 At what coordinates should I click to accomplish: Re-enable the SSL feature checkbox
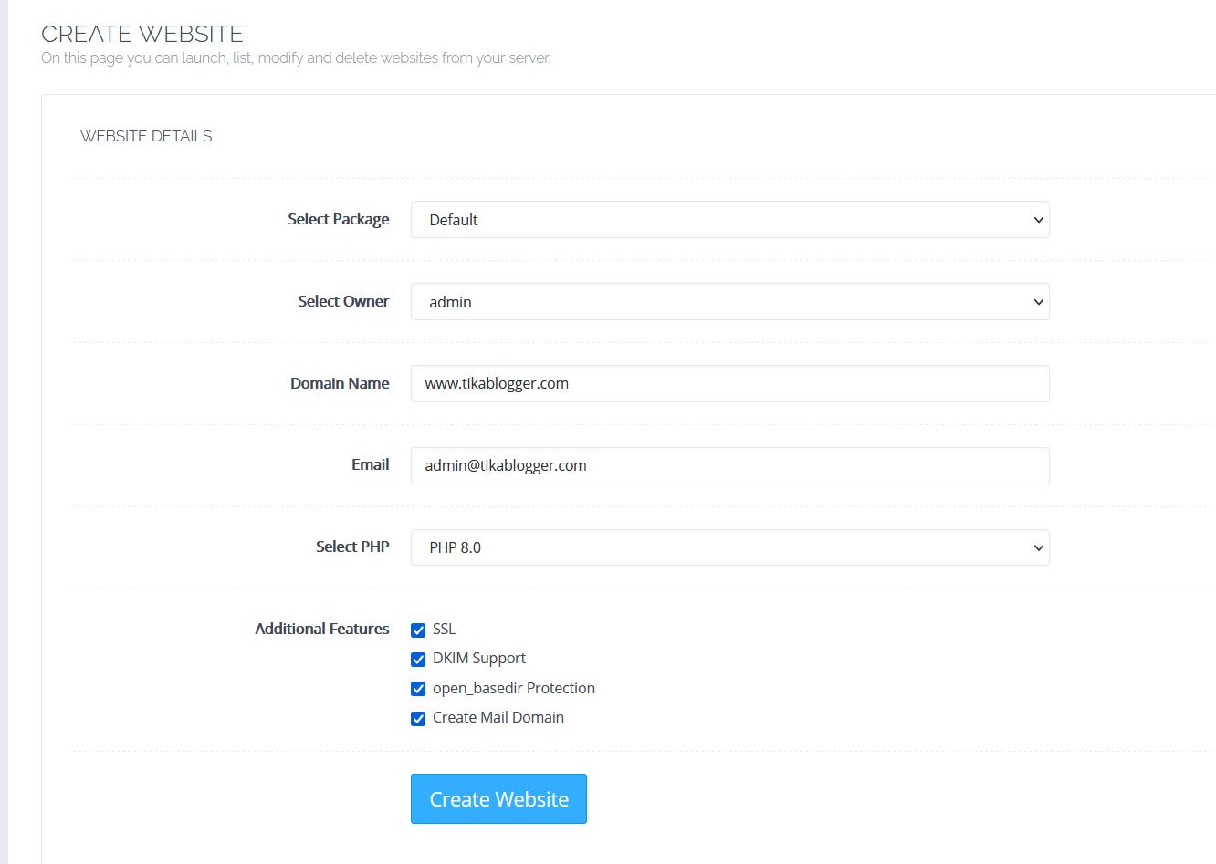coord(418,630)
